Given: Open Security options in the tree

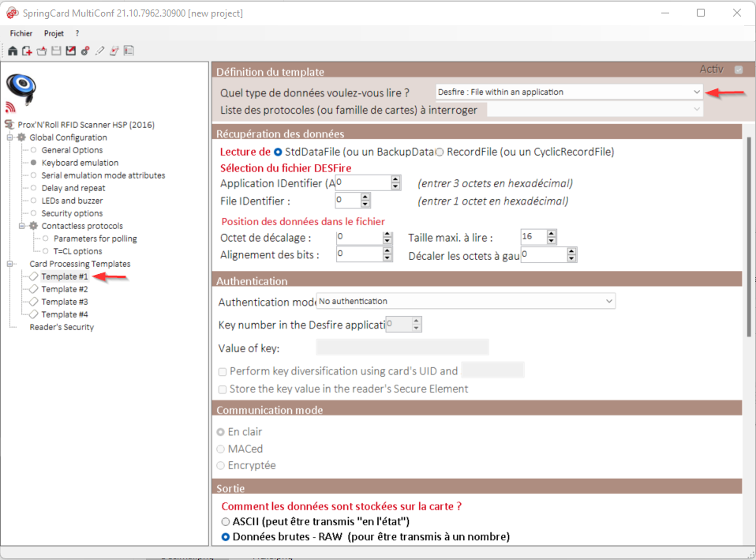Looking at the screenshot, I should [x=72, y=213].
